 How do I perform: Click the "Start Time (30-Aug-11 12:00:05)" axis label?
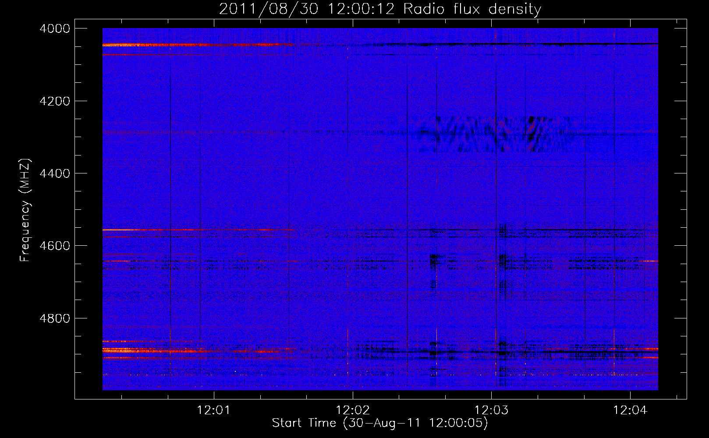pos(380,423)
